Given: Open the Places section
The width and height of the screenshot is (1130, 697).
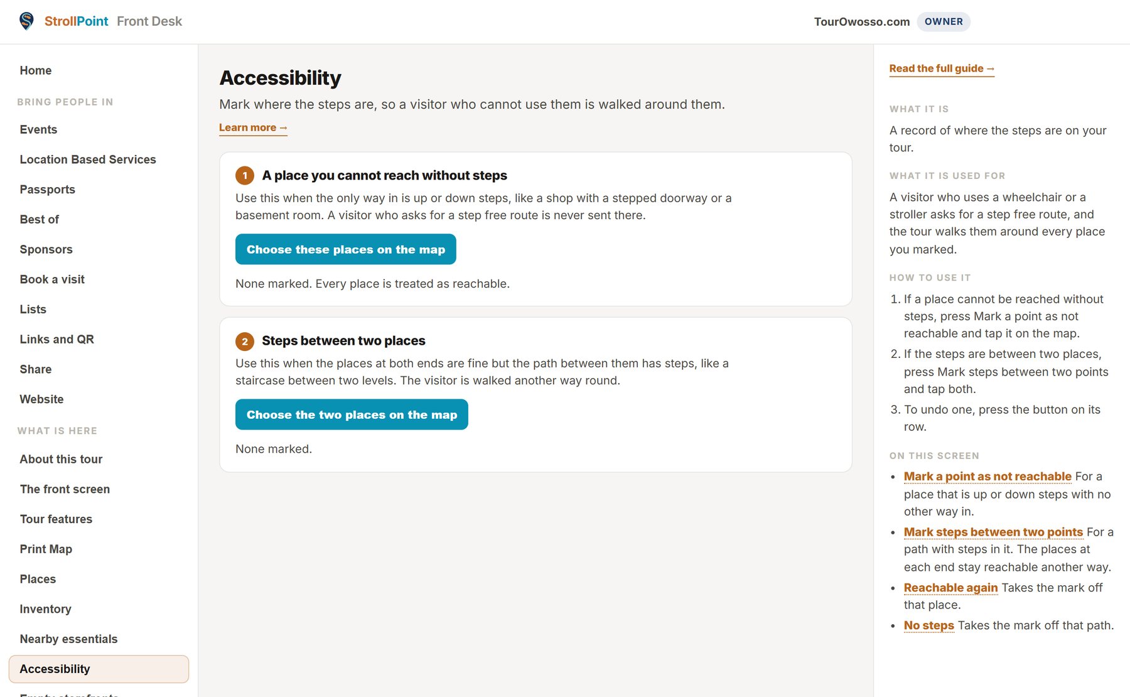Looking at the screenshot, I should pos(38,579).
